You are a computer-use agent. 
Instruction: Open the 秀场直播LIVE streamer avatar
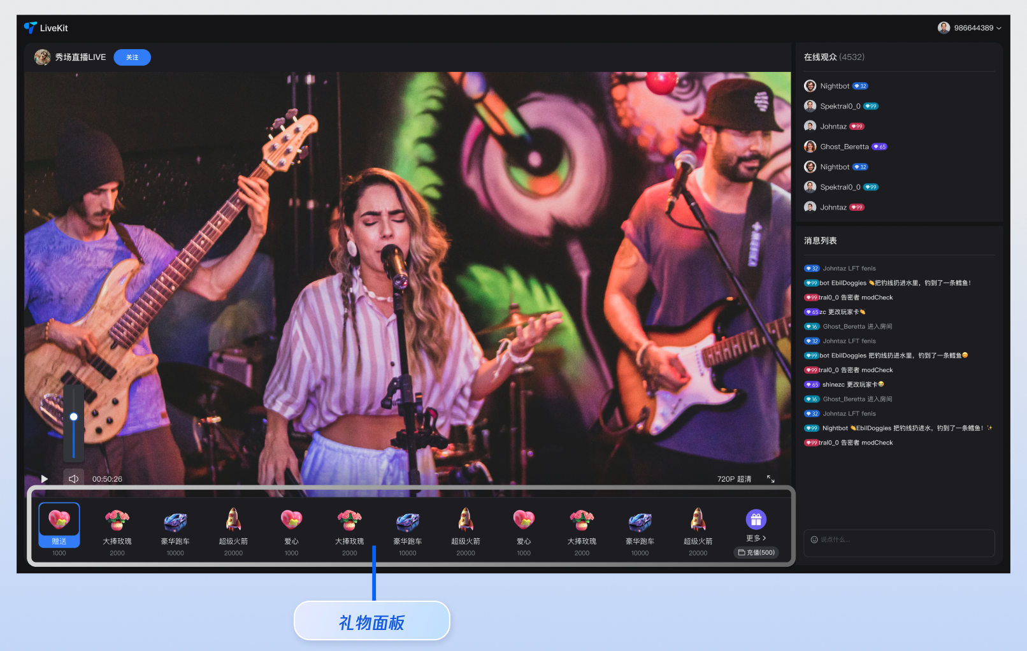[x=43, y=57]
